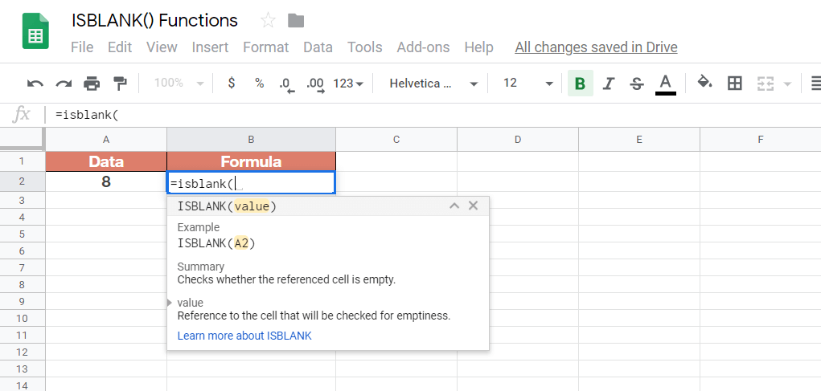Image resolution: width=821 pixels, height=391 pixels.
Task: Format as currency with dollar icon
Action: [232, 83]
